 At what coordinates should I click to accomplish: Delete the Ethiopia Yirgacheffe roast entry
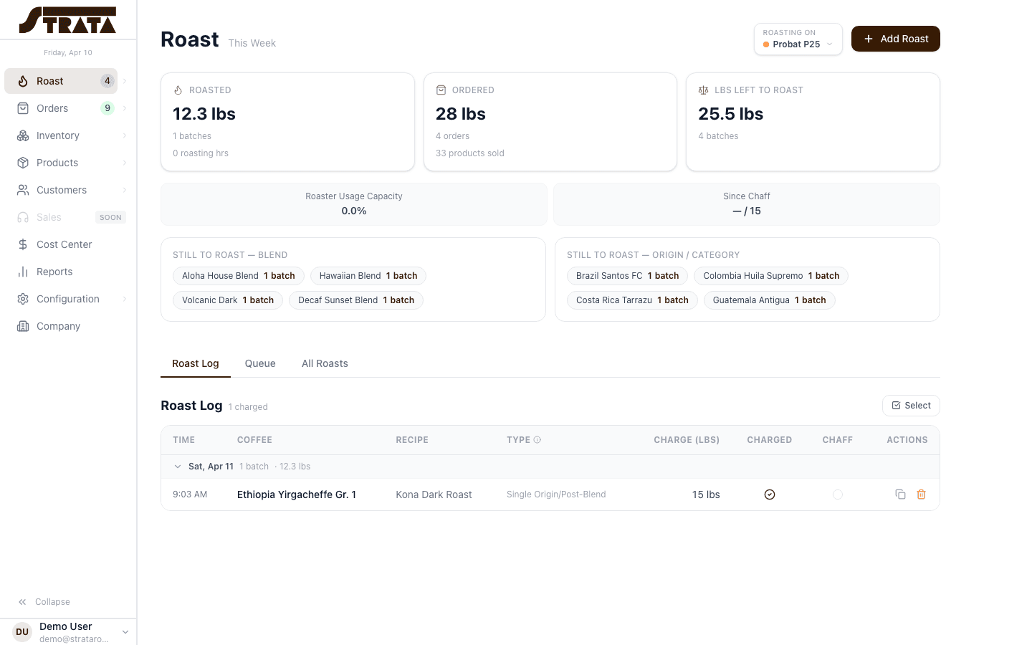click(922, 494)
